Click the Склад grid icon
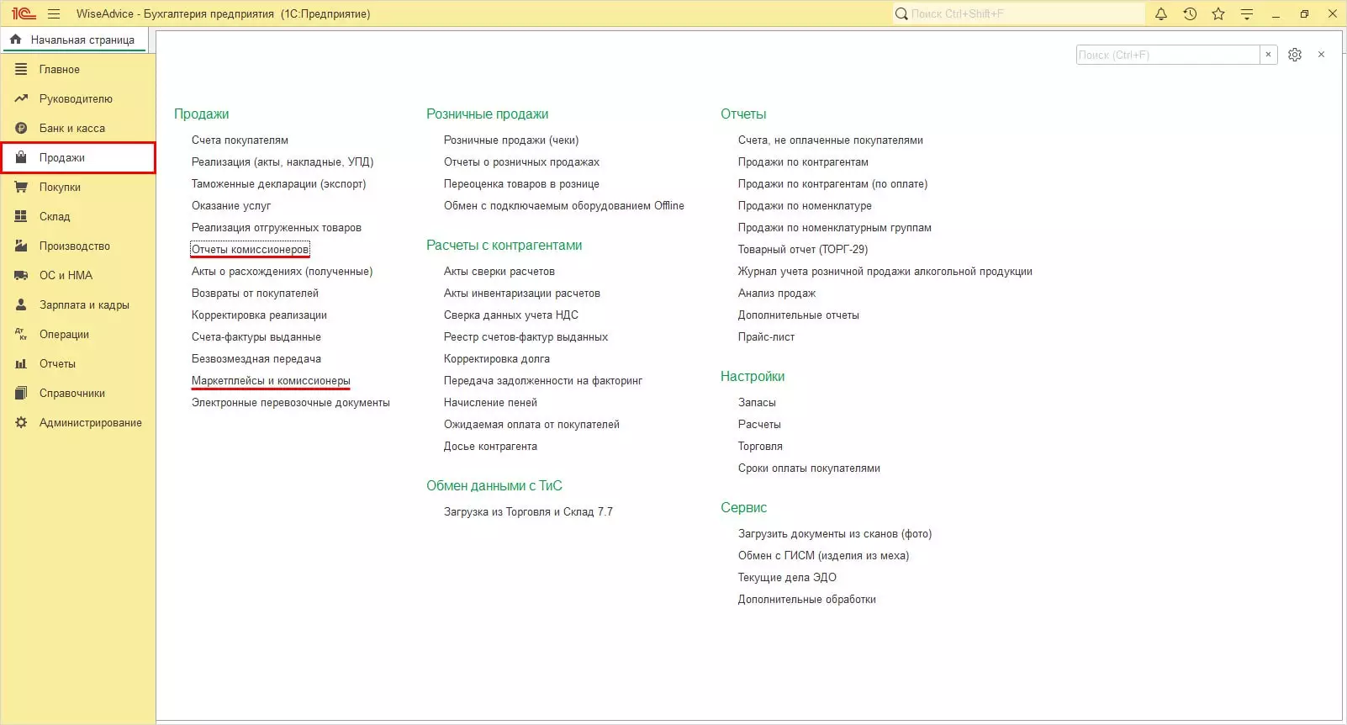 (21, 216)
